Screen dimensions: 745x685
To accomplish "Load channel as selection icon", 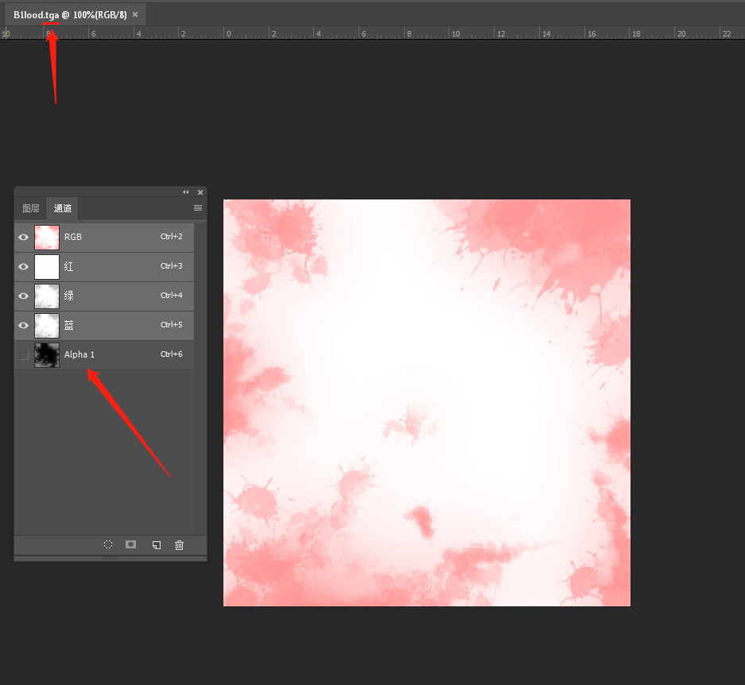I will pyautogui.click(x=108, y=544).
